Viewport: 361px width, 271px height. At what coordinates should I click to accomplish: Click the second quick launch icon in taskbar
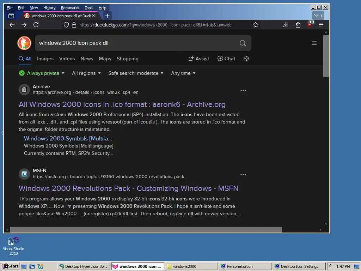[32, 266]
